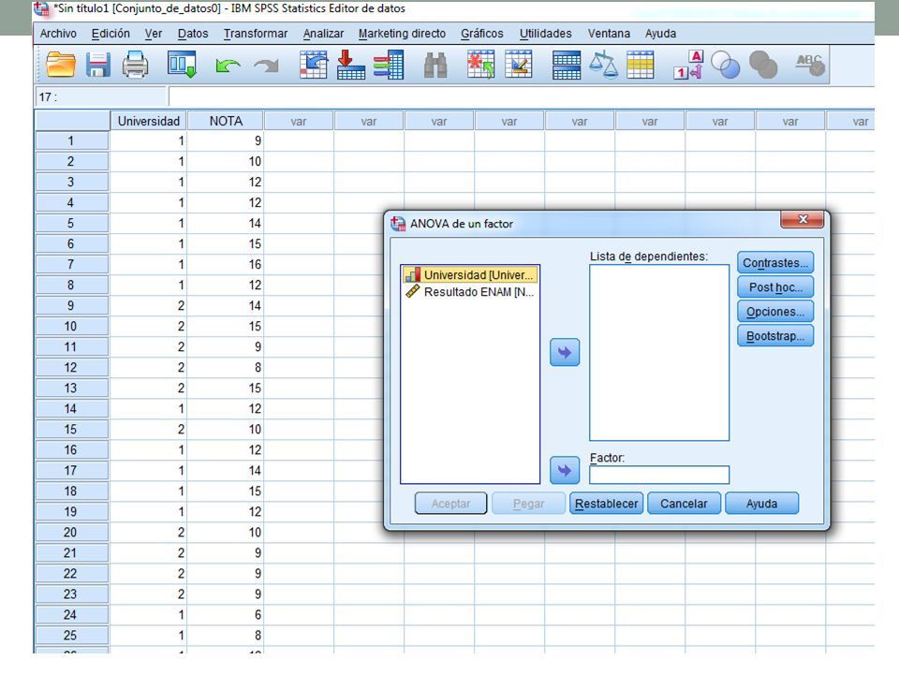The width and height of the screenshot is (899, 674).
Task: Open the Gráficos menu
Action: [481, 34]
